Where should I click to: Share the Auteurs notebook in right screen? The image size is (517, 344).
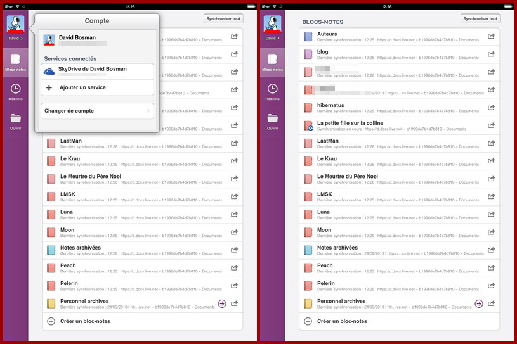click(x=491, y=36)
